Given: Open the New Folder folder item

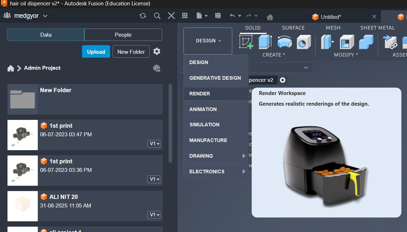Looking at the screenshot, I should tap(85, 99).
